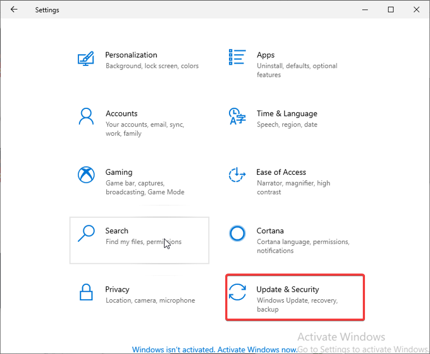Click the Gaming Xbox icon
Image resolution: width=430 pixels, height=354 pixels.
point(86,174)
